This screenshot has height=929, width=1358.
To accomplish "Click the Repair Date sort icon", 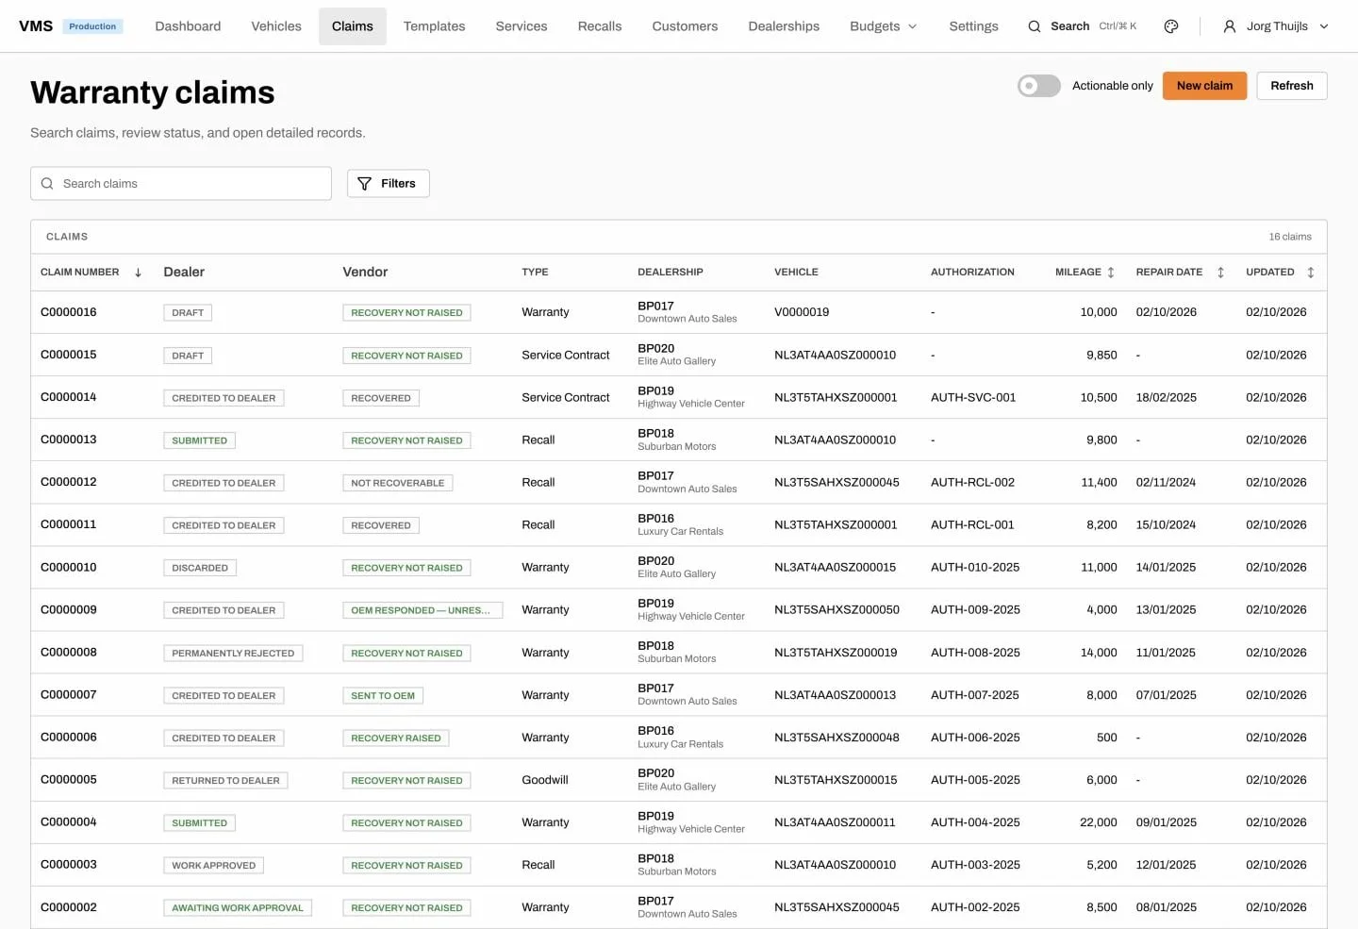I will click(x=1220, y=273).
